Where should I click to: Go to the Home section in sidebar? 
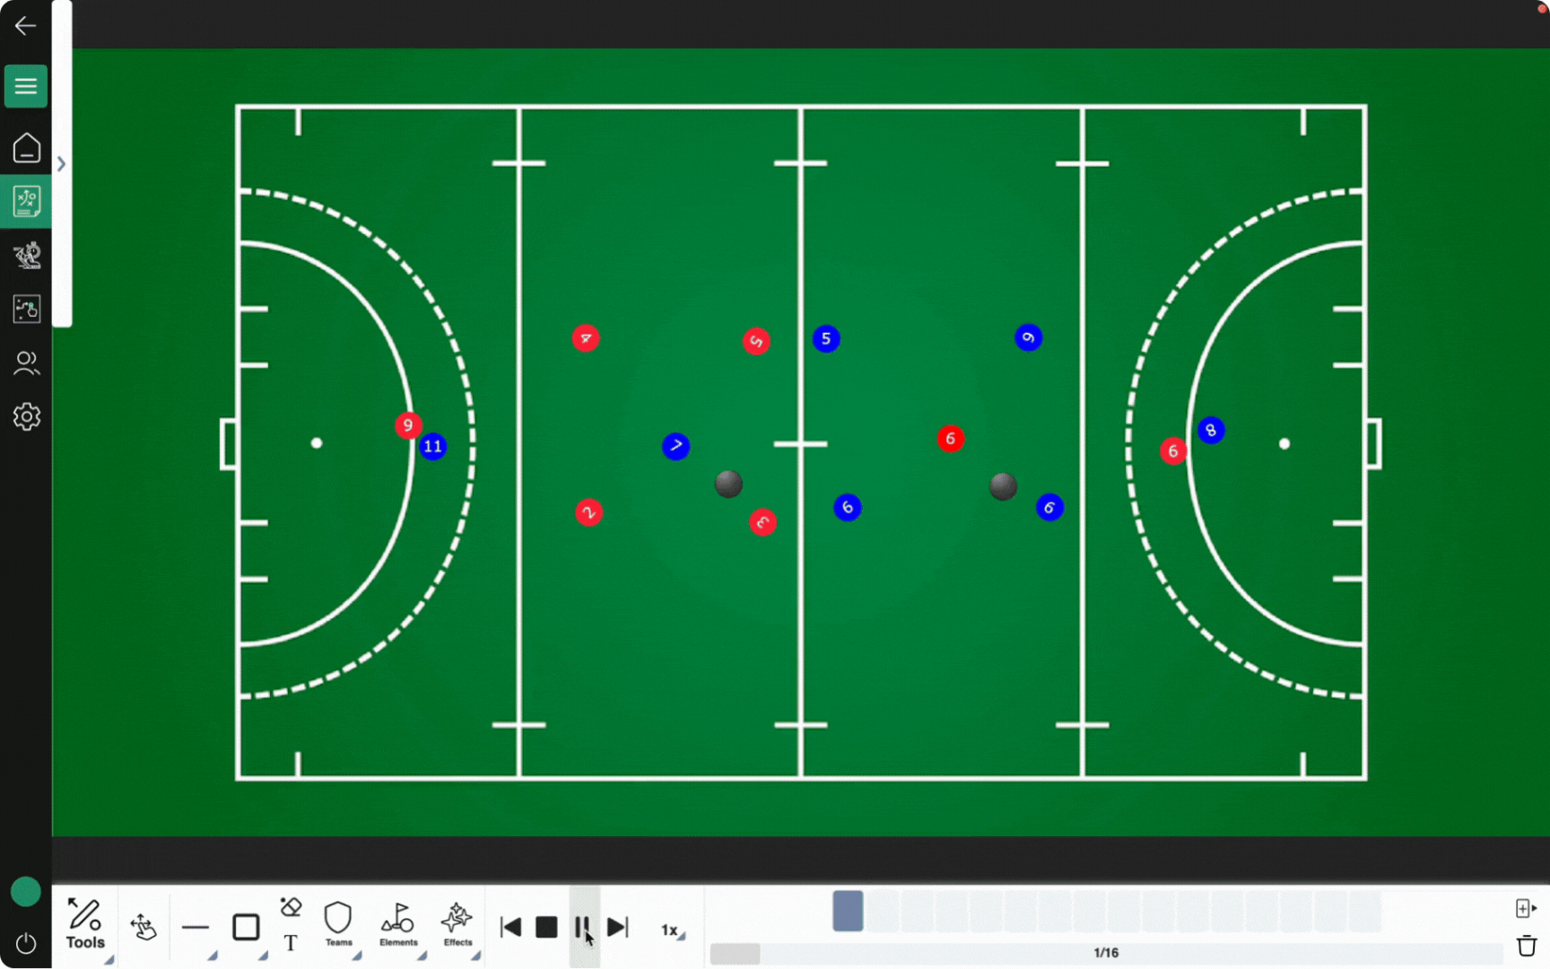click(26, 148)
